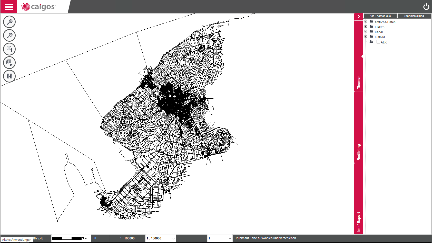Collapse the side panel with arrow
This screenshot has height=243, width=432.
[358, 17]
